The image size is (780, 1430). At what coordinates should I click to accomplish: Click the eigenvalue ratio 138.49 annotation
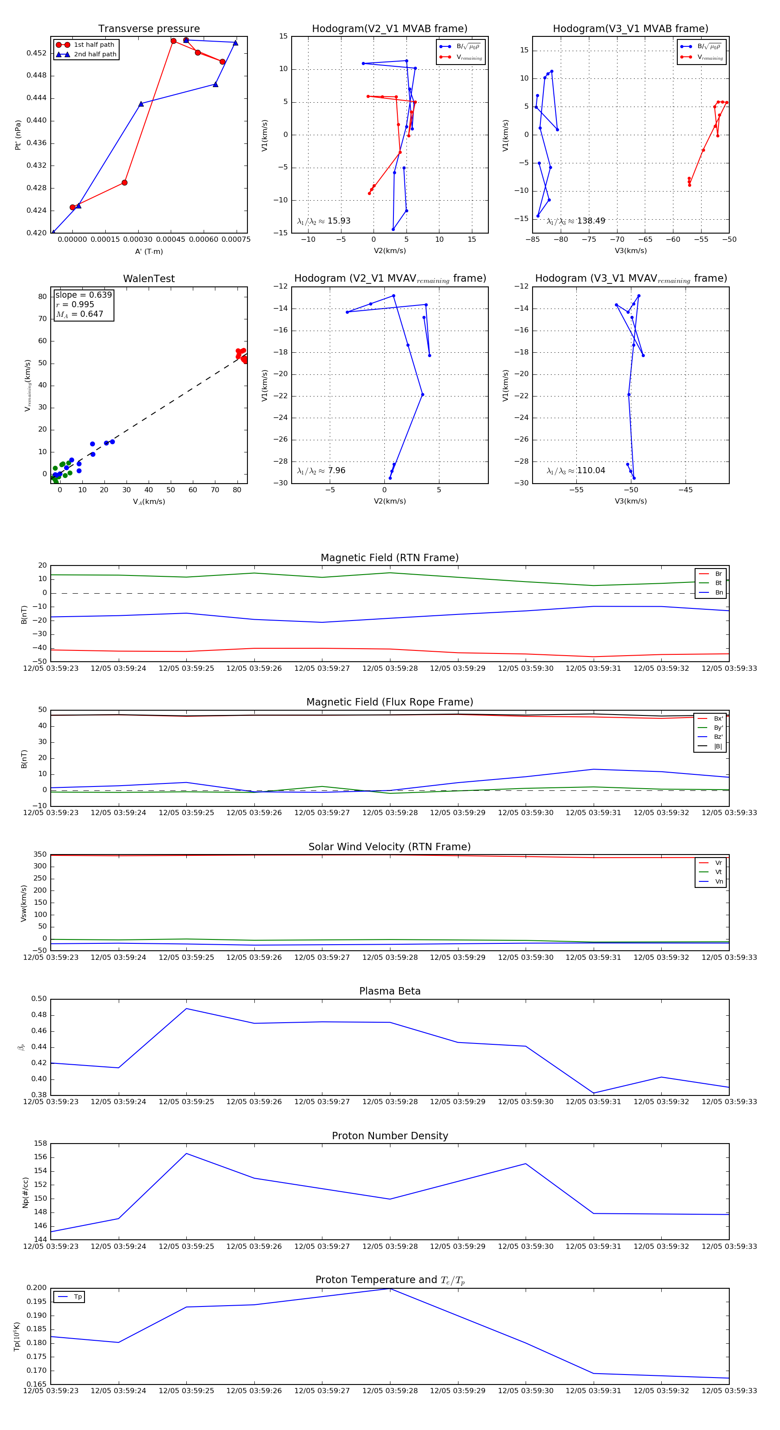point(576,221)
